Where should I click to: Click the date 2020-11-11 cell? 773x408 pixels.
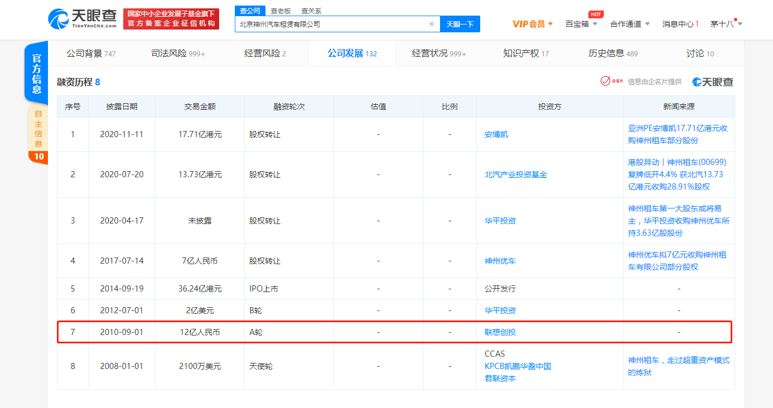pos(122,134)
